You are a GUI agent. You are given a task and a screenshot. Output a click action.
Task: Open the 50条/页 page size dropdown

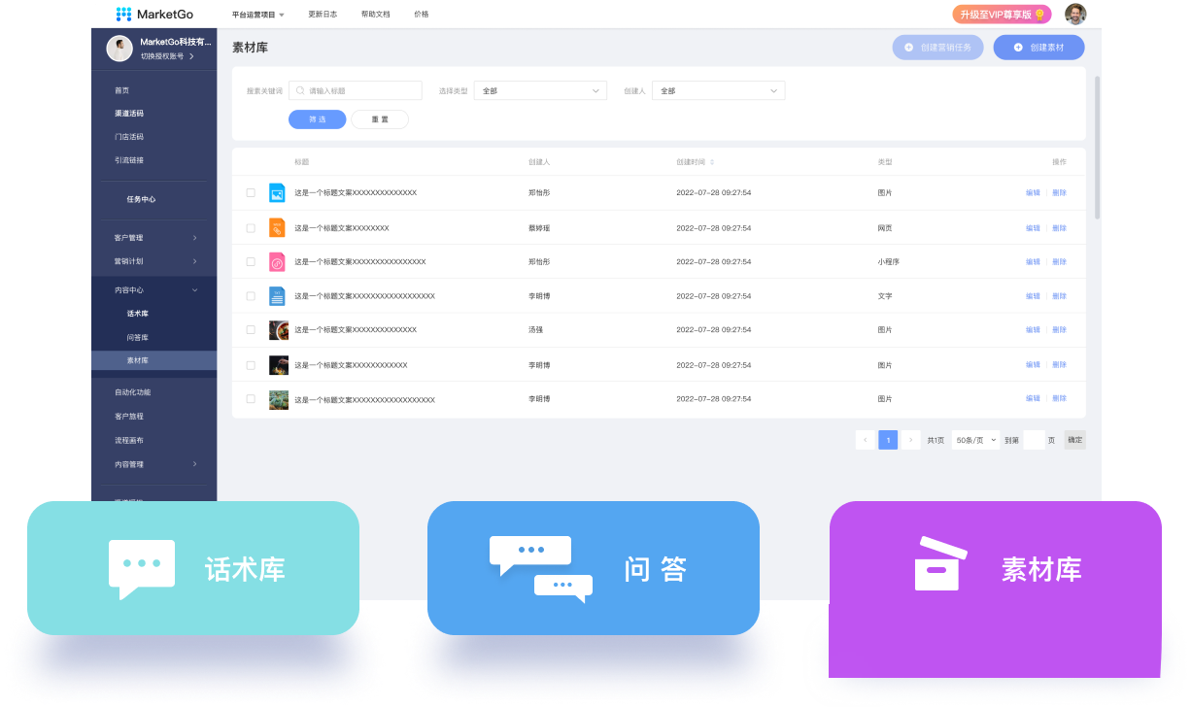(975, 440)
